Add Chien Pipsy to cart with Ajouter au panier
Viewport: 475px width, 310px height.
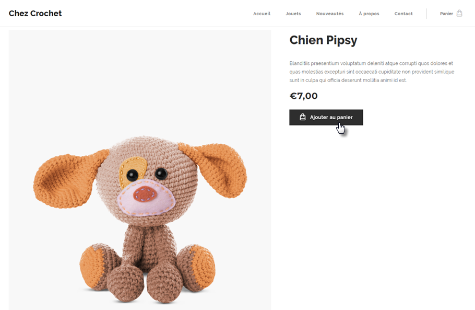click(326, 117)
